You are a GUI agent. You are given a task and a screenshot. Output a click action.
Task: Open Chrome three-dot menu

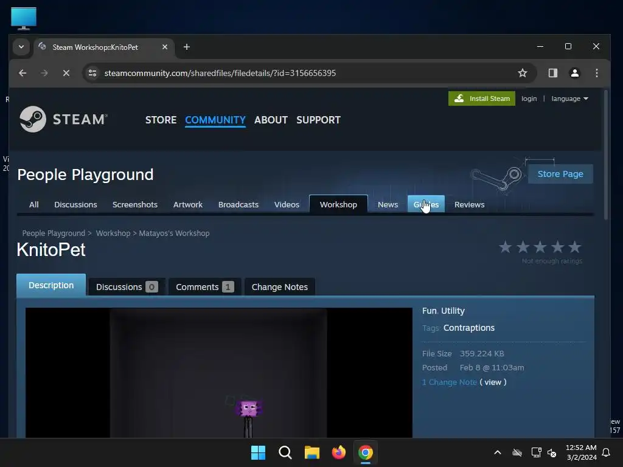coord(596,73)
